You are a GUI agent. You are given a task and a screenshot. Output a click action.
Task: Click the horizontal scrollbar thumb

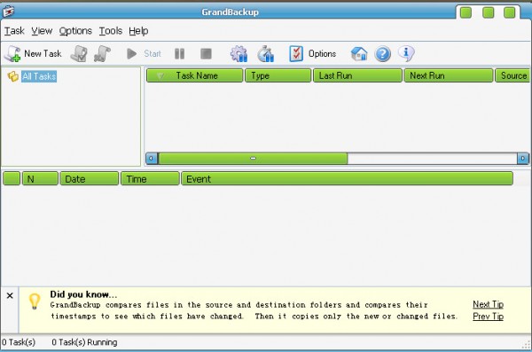coord(253,158)
